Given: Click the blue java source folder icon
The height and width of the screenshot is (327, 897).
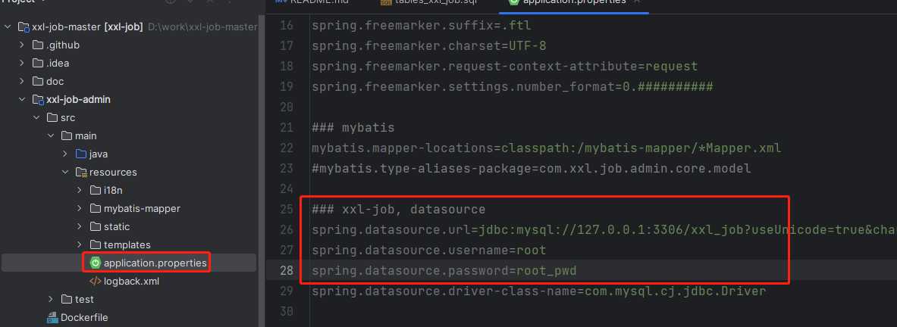Looking at the screenshot, I should (x=80, y=154).
